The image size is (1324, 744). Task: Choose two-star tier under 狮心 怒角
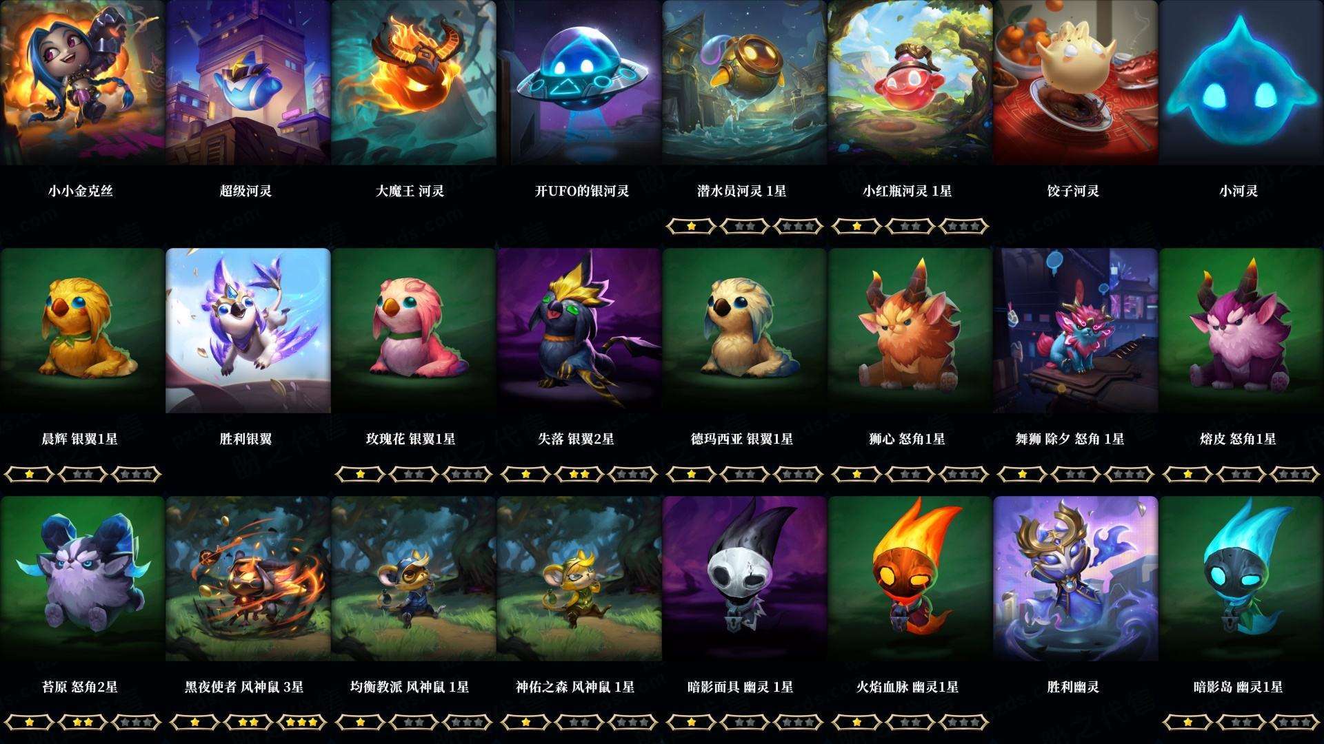point(910,474)
